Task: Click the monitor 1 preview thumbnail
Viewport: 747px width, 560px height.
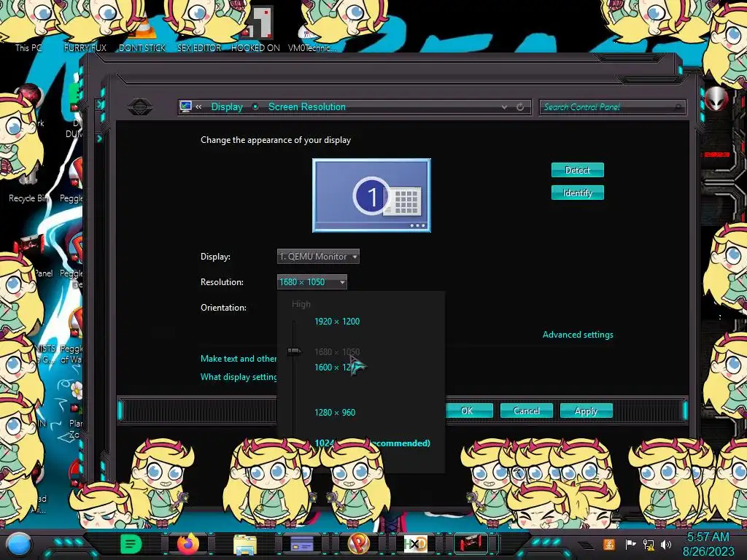Action: pyautogui.click(x=371, y=195)
